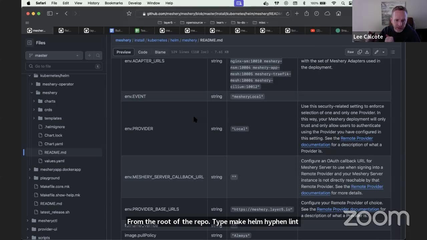Screen dimensions: 427x240
Task: Copy raw file contents icon
Action: pyautogui.click(x=360, y=52)
